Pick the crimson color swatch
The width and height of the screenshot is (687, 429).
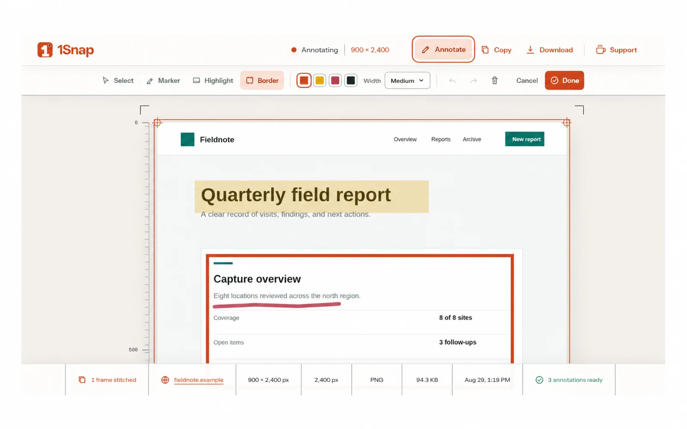tap(335, 80)
